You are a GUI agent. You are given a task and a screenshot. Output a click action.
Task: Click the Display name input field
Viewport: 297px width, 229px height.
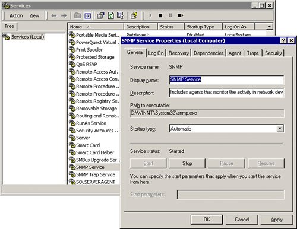click(x=226, y=79)
